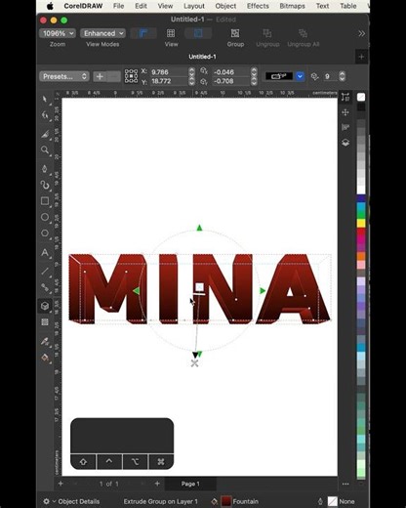This screenshot has height=508, width=406.
Task: Select the Shape edit tool
Action: pyautogui.click(x=45, y=115)
